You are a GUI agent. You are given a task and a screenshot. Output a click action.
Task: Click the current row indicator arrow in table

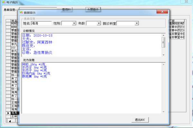click(x=8, y=113)
